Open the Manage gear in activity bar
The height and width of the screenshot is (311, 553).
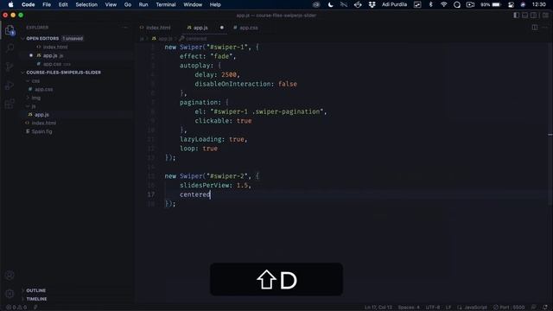[10, 294]
